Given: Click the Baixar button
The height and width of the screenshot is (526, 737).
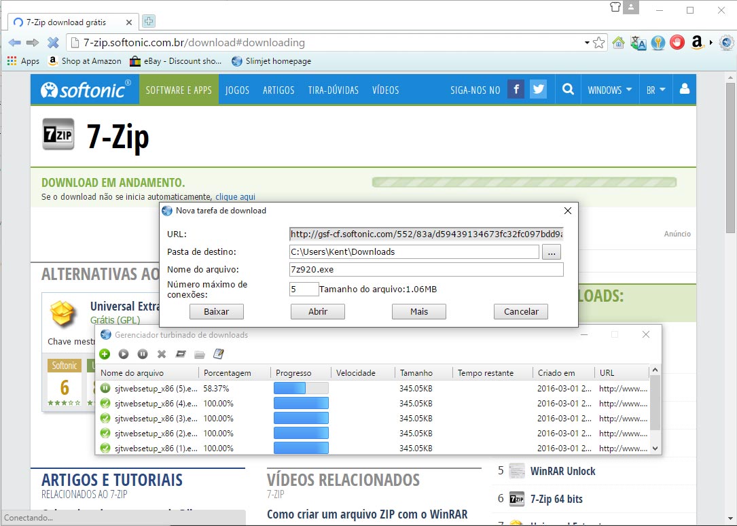Looking at the screenshot, I should point(216,312).
